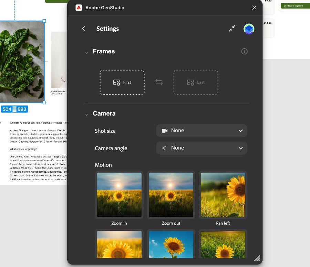Select the Pan left motion thumbnail

pos(223,195)
